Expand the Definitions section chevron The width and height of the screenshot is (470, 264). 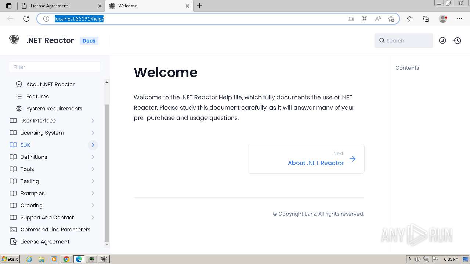(x=93, y=157)
